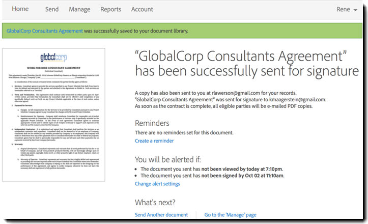This screenshot has width=368, height=224.
Task: Click the Create a reminder link
Action: point(154,141)
